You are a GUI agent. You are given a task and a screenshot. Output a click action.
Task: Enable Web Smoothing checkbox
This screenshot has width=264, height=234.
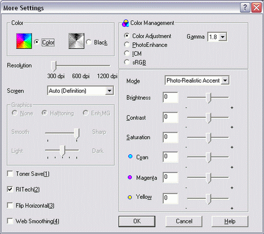pyautogui.click(x=10, y=221)
